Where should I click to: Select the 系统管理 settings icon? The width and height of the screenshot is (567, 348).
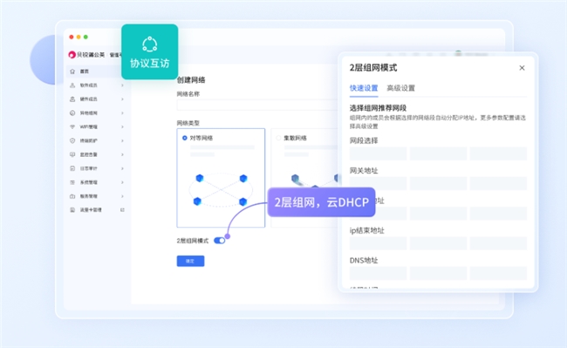(x=72, y=182)
